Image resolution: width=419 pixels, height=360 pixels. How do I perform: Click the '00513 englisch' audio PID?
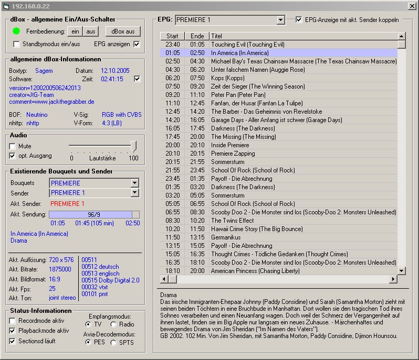pyautogui.click(x=100, y=274)
